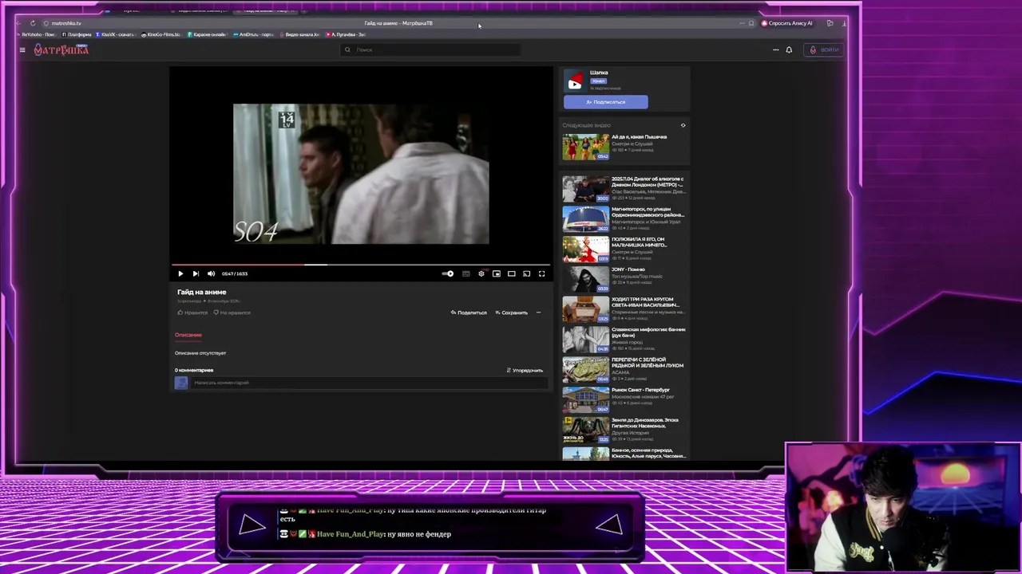
Task: Click the Матрёшка site logo
Action: 61,49
